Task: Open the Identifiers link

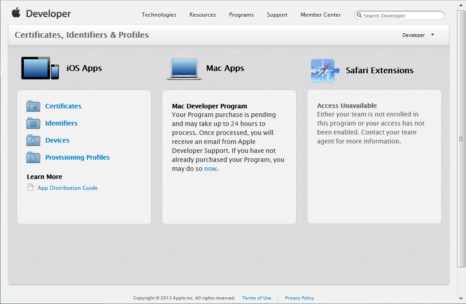Action: [x=61, y=123]
